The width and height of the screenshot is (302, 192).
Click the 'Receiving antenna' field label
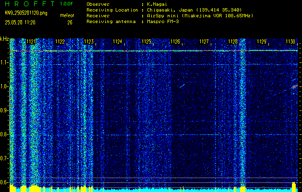[111, 22]
